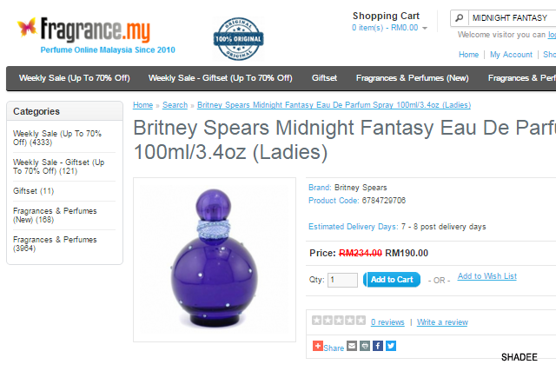The width and height of the screenshot is (556, 371).
Task: Open the Giftset menu item
Action: click(324, 78)
